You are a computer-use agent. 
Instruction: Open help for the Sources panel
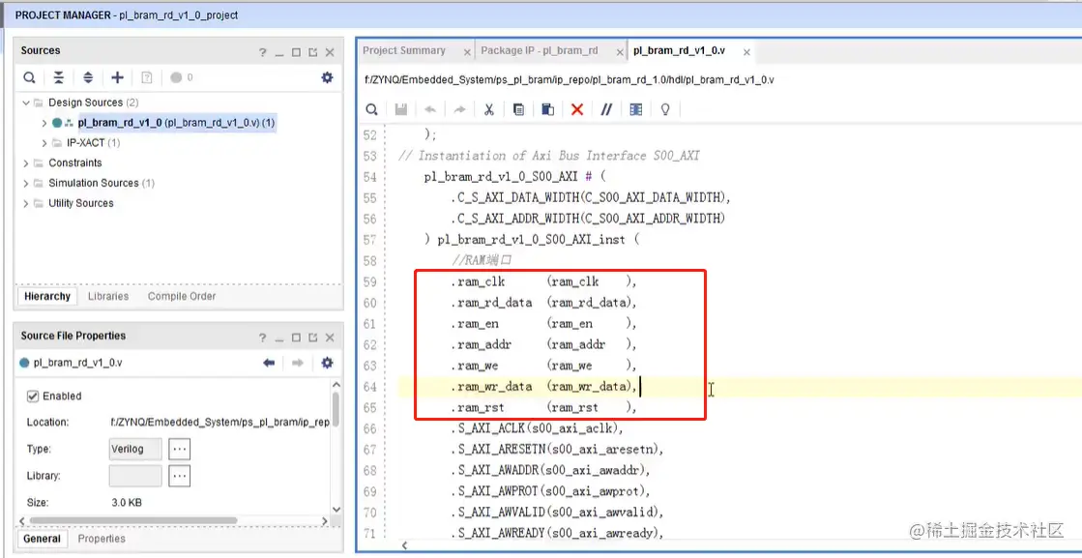coord(262,52)
